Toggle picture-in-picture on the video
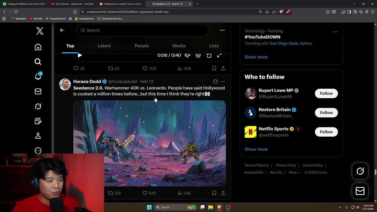This screenshot has height=212, width=377. 209,55
